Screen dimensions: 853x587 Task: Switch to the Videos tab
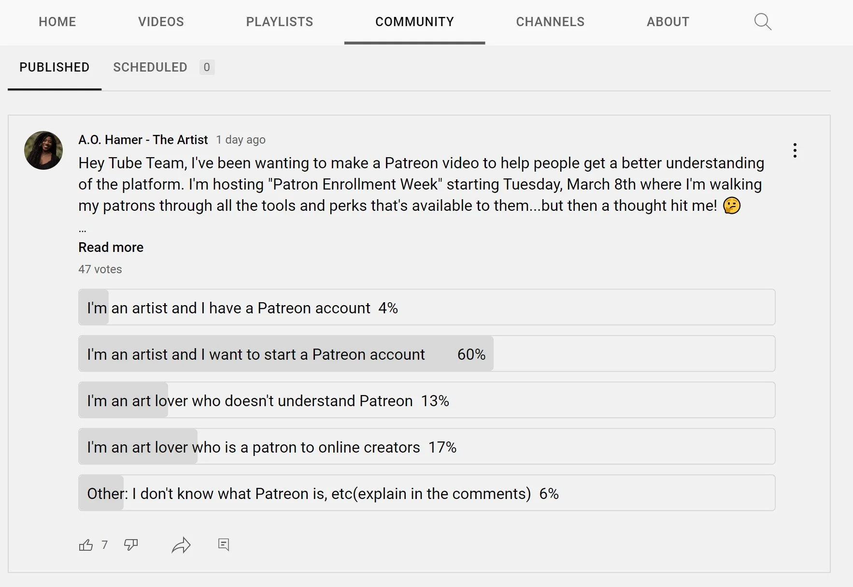pos(161,22)
